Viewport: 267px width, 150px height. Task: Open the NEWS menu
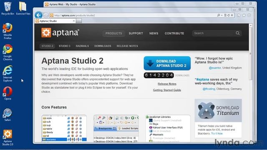pyautogui.click(x=154, y=33)
